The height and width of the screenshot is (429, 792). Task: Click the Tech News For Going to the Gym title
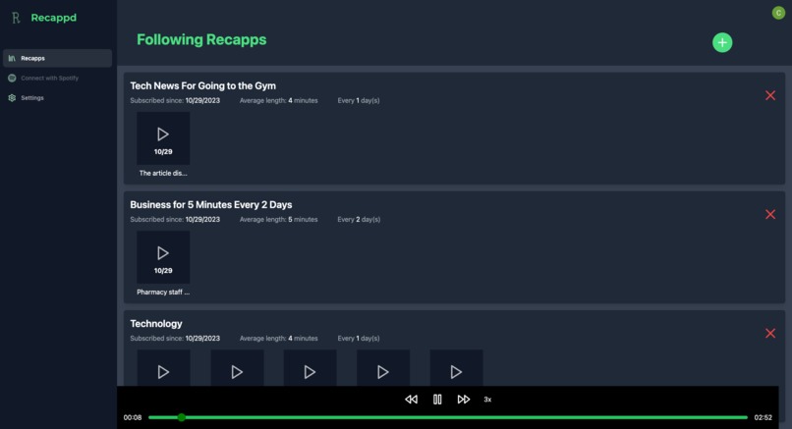[x=203, y=85]
